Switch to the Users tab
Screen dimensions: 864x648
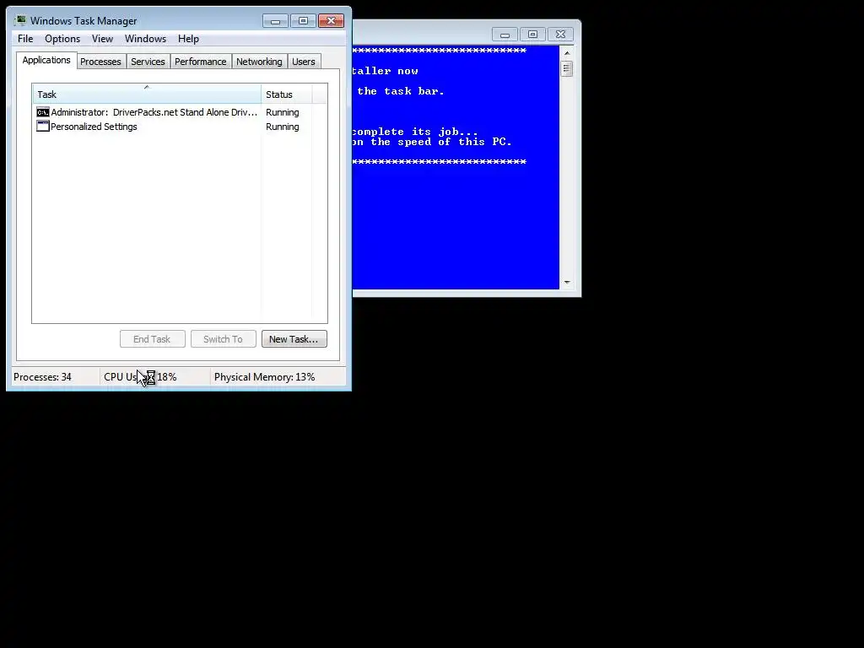pos(304,62)
